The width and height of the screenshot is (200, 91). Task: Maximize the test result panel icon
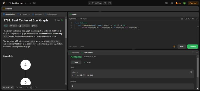(x=193, y=53)
